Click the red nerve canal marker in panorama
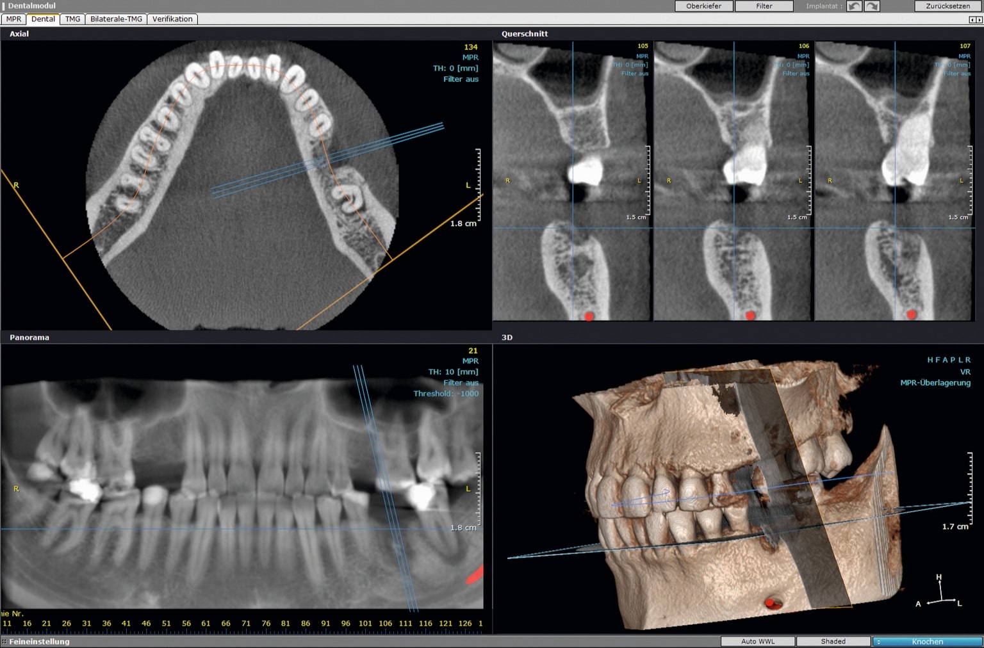 474,575
